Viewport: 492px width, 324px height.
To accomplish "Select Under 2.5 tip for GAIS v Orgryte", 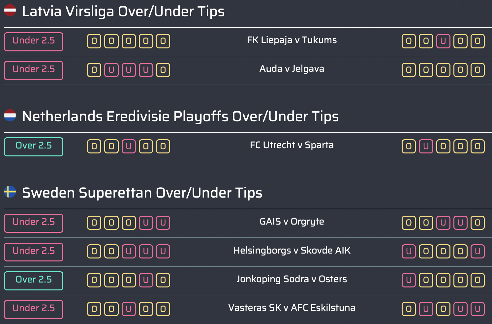I will (x=34, y=223).
